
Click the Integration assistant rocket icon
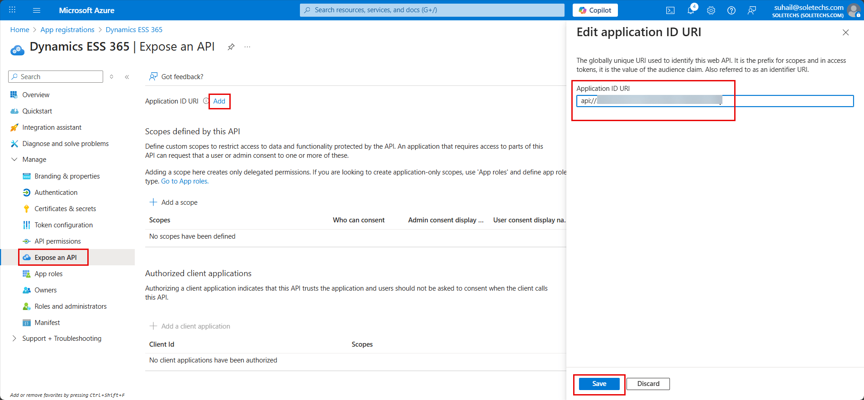(x=14, y=127)
